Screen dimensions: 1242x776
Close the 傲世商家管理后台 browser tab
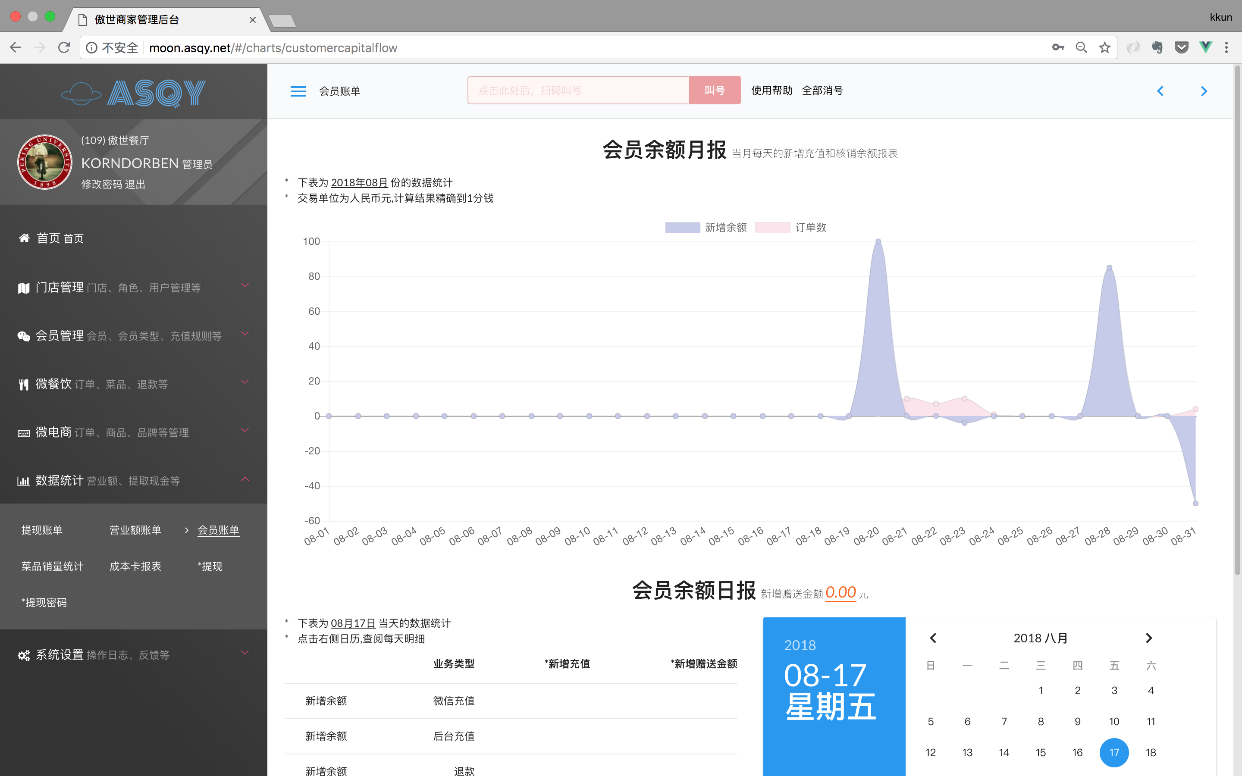click(253, 19)
